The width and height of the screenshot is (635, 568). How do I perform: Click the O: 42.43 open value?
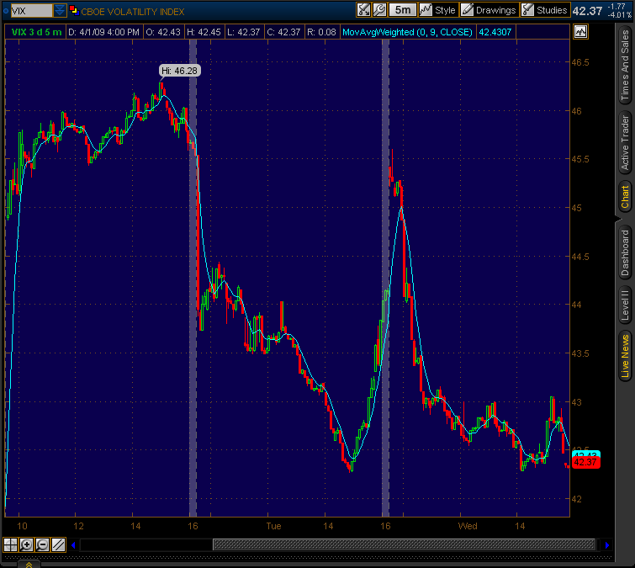click(163, 32)
